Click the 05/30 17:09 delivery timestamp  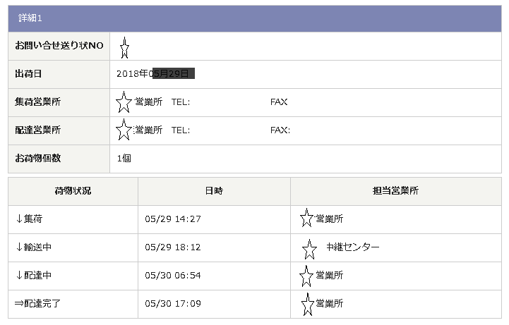[173, 304]
